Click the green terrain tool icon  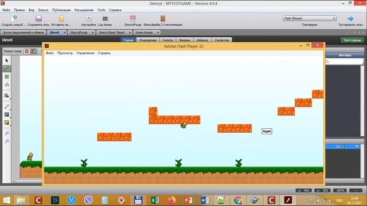click(x=7, y=96)
